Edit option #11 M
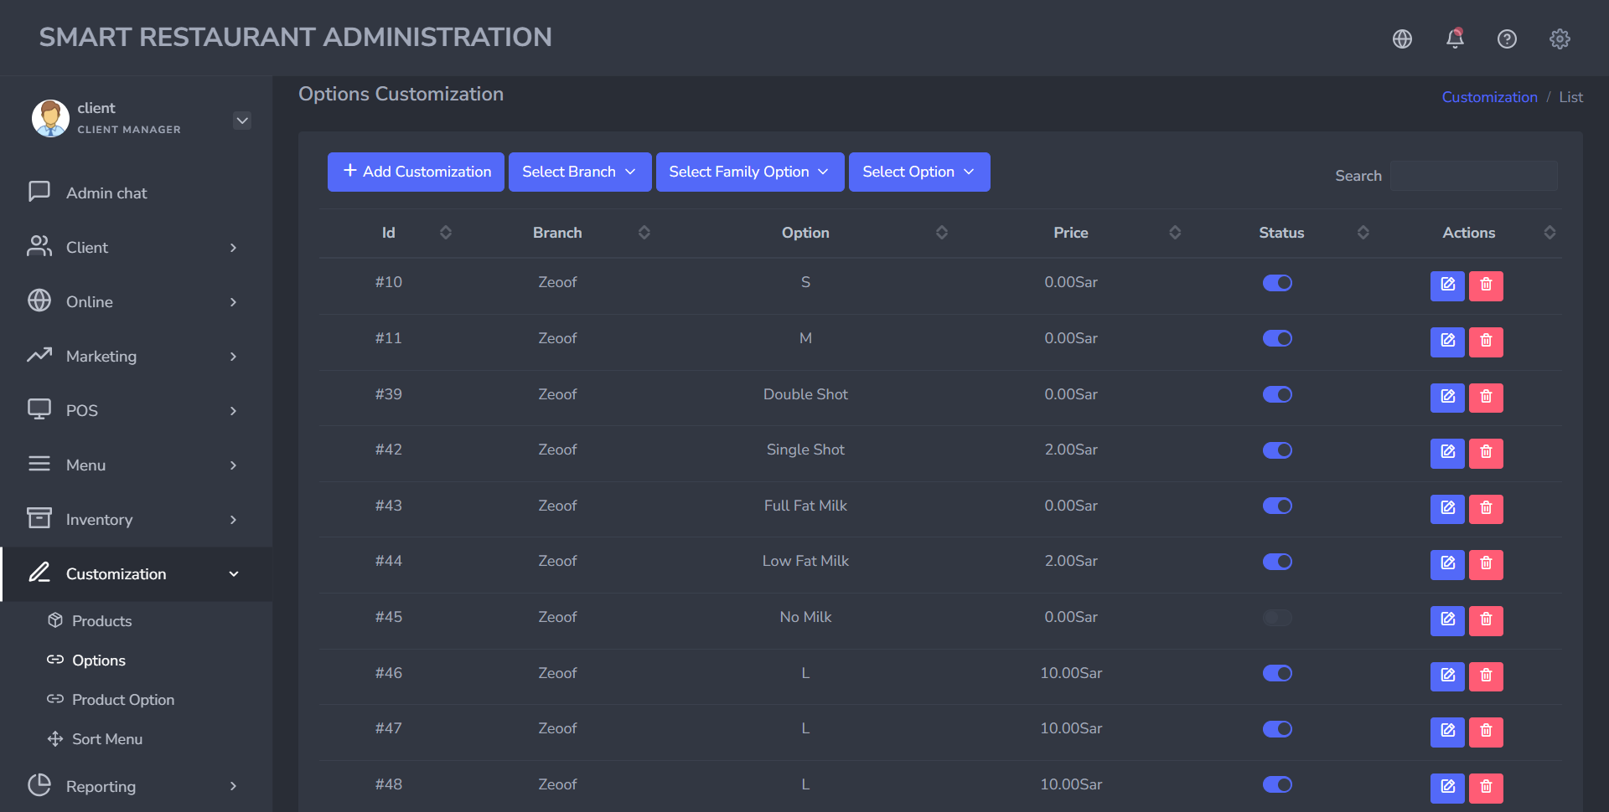 point(1447,342)
